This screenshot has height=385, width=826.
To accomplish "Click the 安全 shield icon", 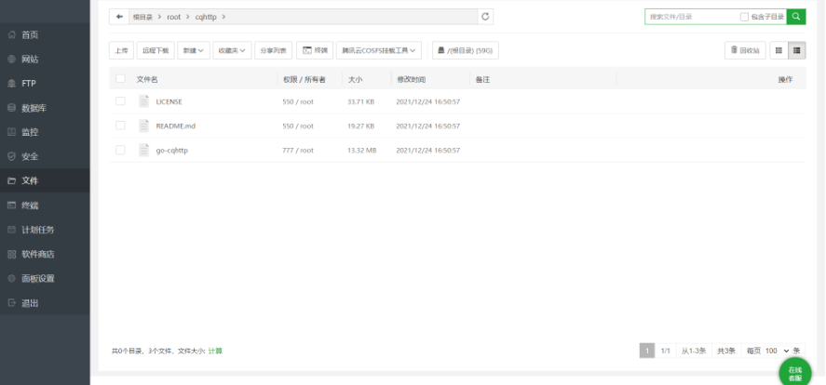I will pyautogui.click(x=11, y=157).
